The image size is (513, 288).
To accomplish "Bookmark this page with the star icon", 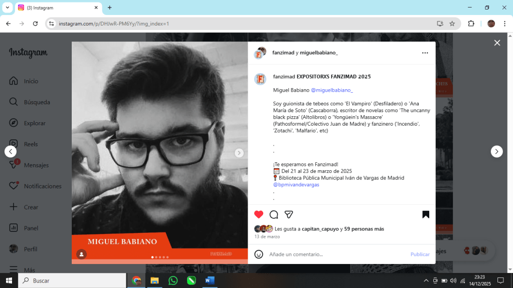I will [452, 24].
